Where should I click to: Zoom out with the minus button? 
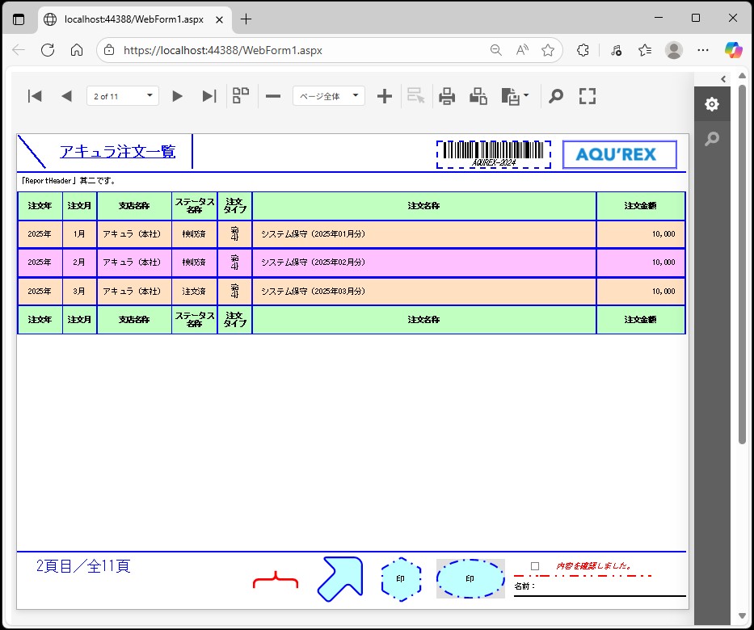point(273,97)
